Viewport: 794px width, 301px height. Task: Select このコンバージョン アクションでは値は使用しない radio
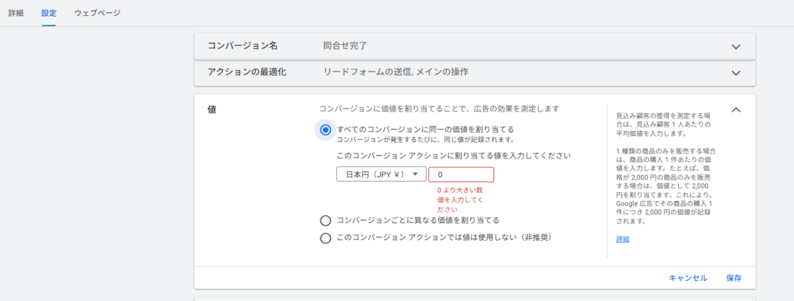point(325,238)
